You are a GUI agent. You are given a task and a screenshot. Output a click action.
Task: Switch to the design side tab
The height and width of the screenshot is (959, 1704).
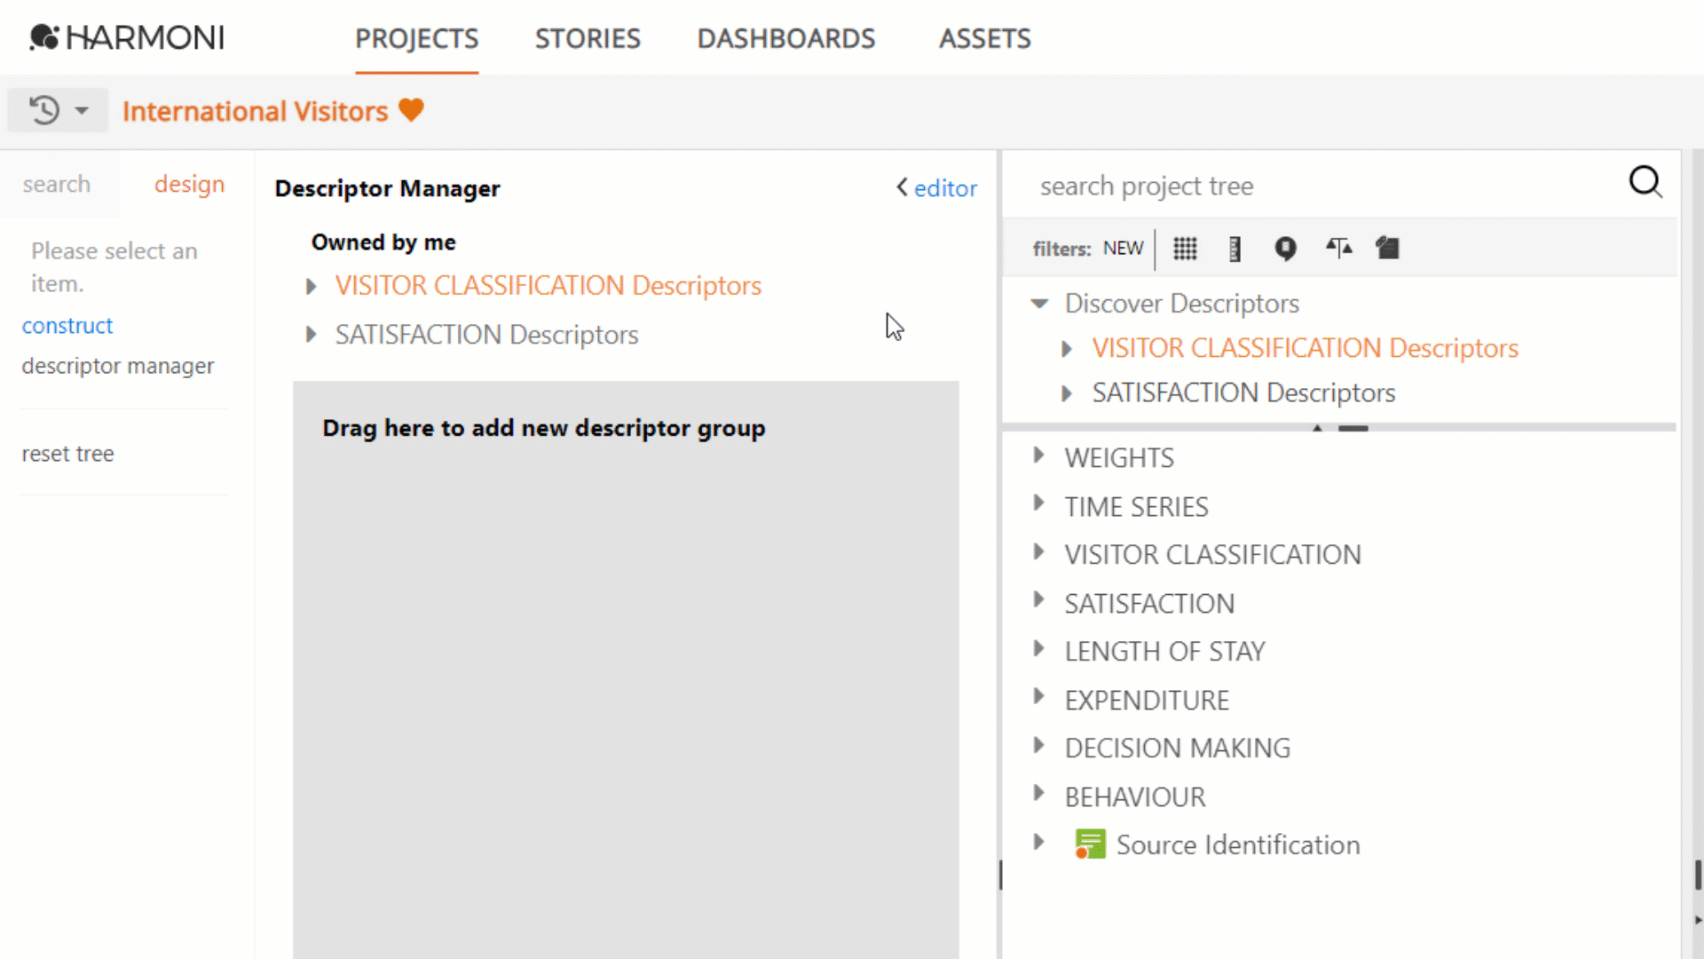tap(189, 184)
